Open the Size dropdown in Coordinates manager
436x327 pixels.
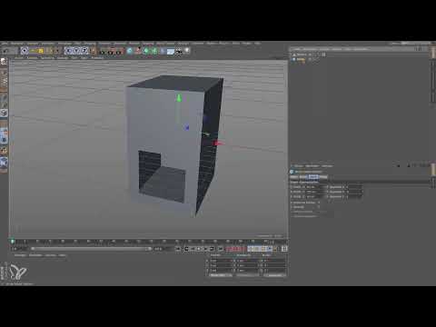[247, 275]
